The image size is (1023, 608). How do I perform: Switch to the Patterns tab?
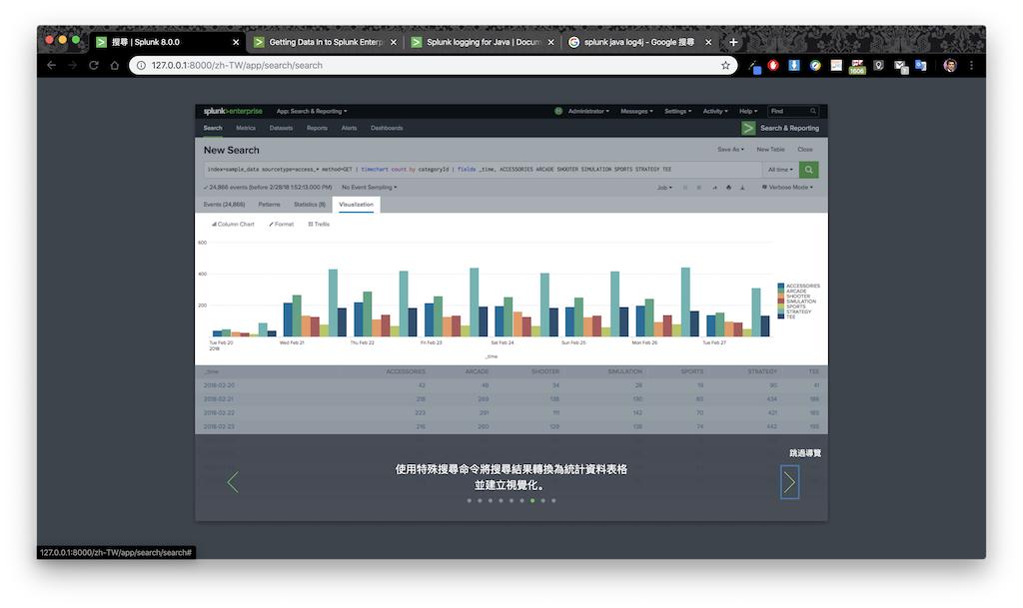coord(269,205)
